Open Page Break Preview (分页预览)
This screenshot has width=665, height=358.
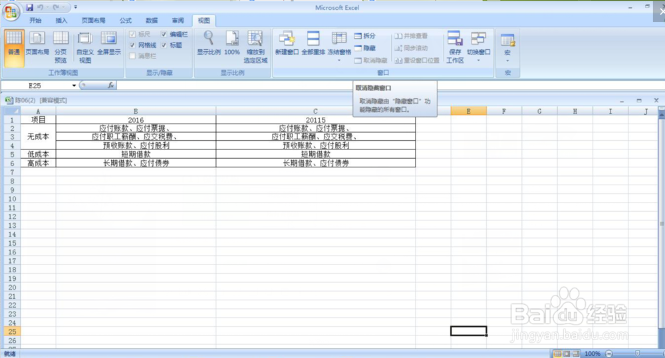click(61, 47)
